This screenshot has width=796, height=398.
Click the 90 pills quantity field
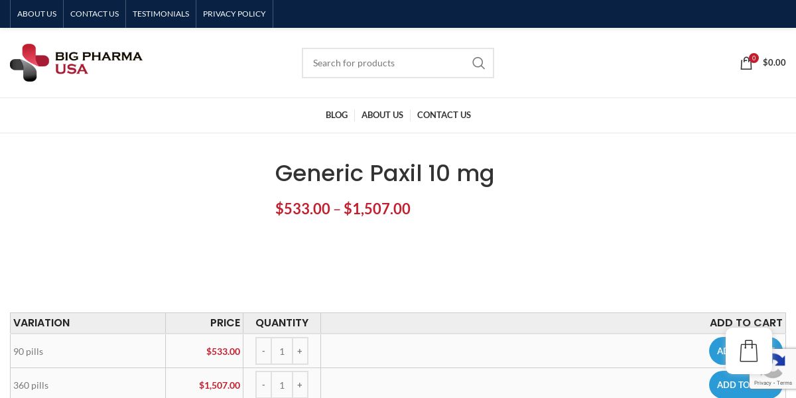click(282, 351)
